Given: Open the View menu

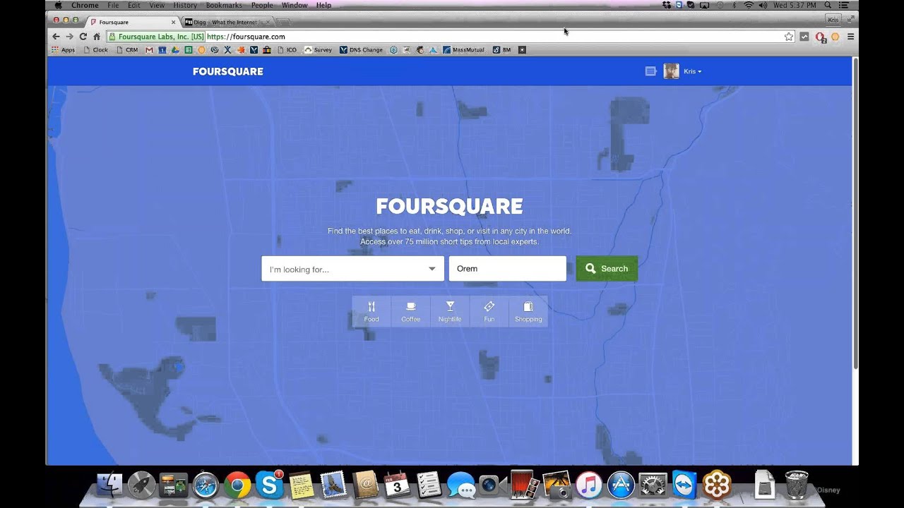Looking at the screenshot, I should [x=157, y=5].
